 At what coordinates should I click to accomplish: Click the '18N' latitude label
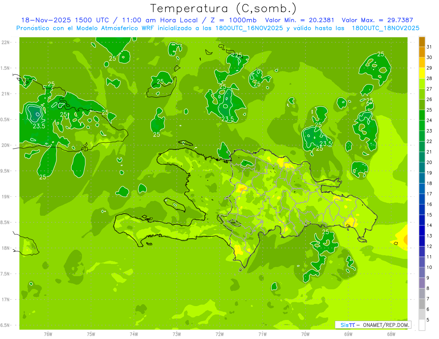[6, 248]
